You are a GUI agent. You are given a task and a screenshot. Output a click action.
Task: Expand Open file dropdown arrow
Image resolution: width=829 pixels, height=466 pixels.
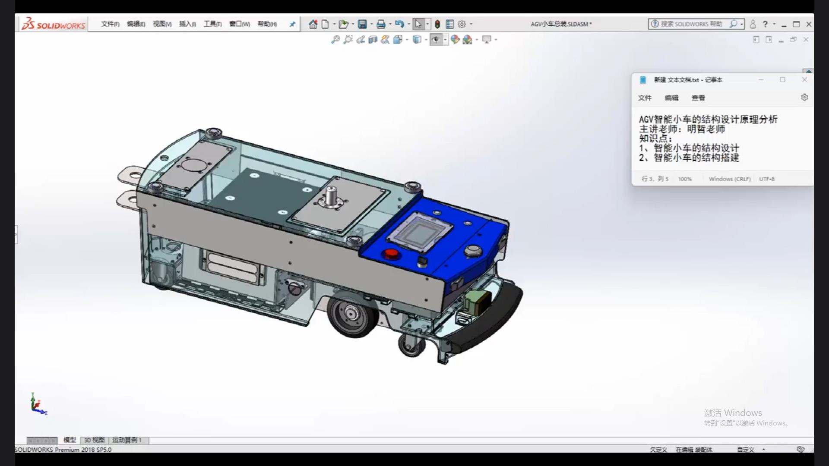(353, 24)
